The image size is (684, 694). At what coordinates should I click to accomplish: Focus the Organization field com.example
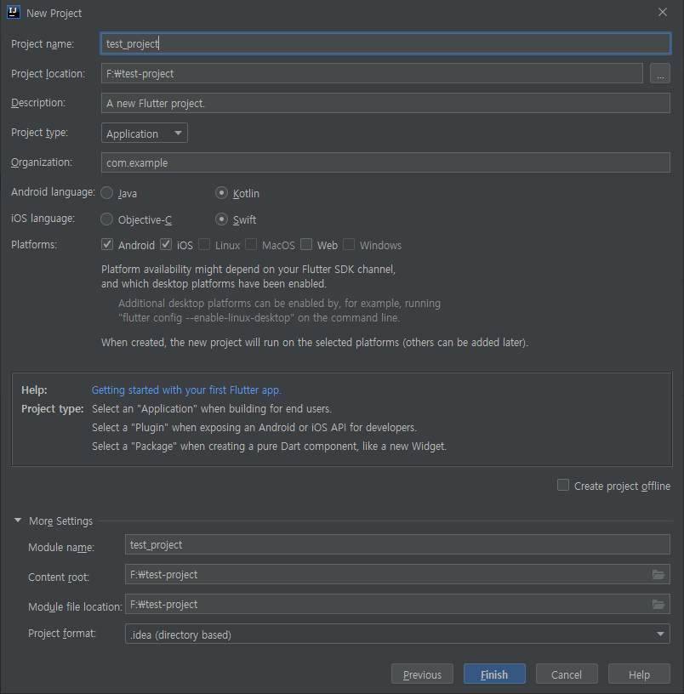click(x=385, y=162)
